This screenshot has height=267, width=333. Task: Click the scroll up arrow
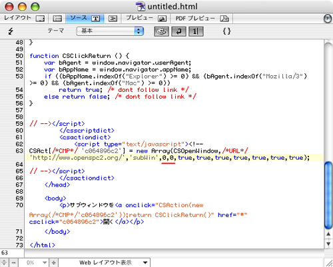coord(328,234)
